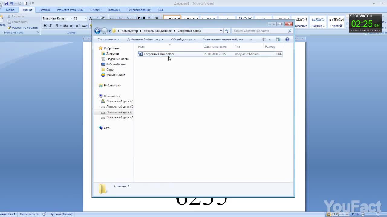Open the font size 72 dropdown
This screenshot has height=217, width=387.
(85, 18)
